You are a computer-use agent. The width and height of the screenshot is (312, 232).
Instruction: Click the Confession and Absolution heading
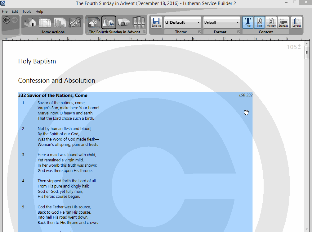pos(57,81)
